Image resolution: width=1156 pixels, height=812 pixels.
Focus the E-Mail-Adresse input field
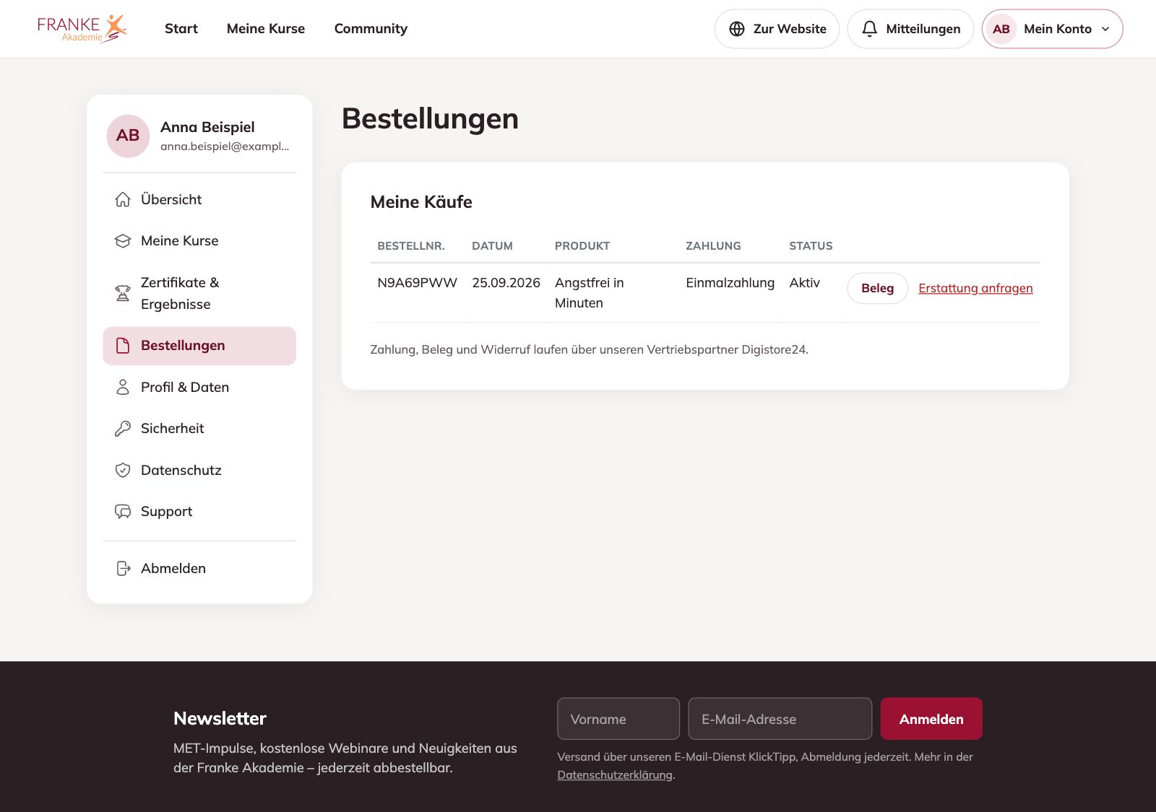780,719
